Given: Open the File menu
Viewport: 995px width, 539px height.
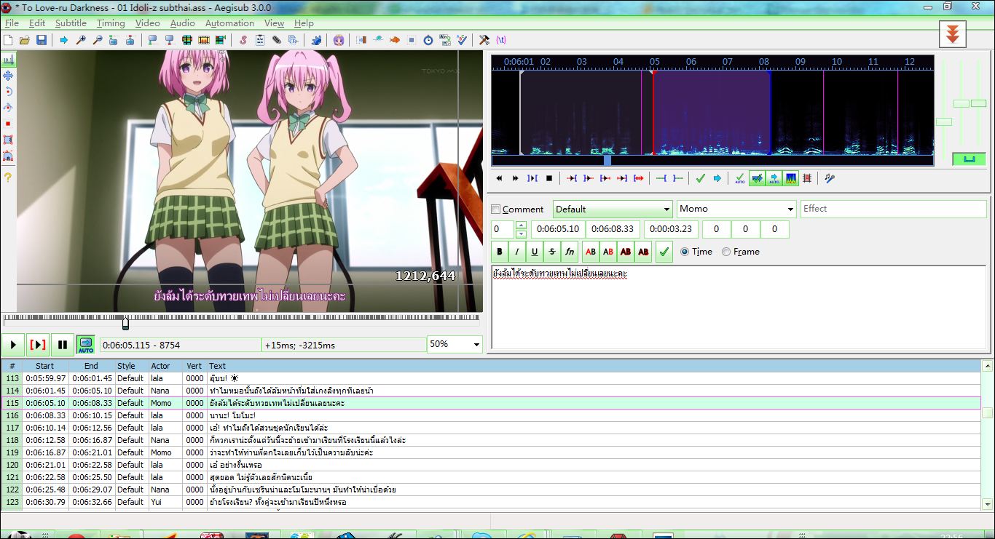Looking at the screenshot, I should pyautogui.click(x=12, y=23).
